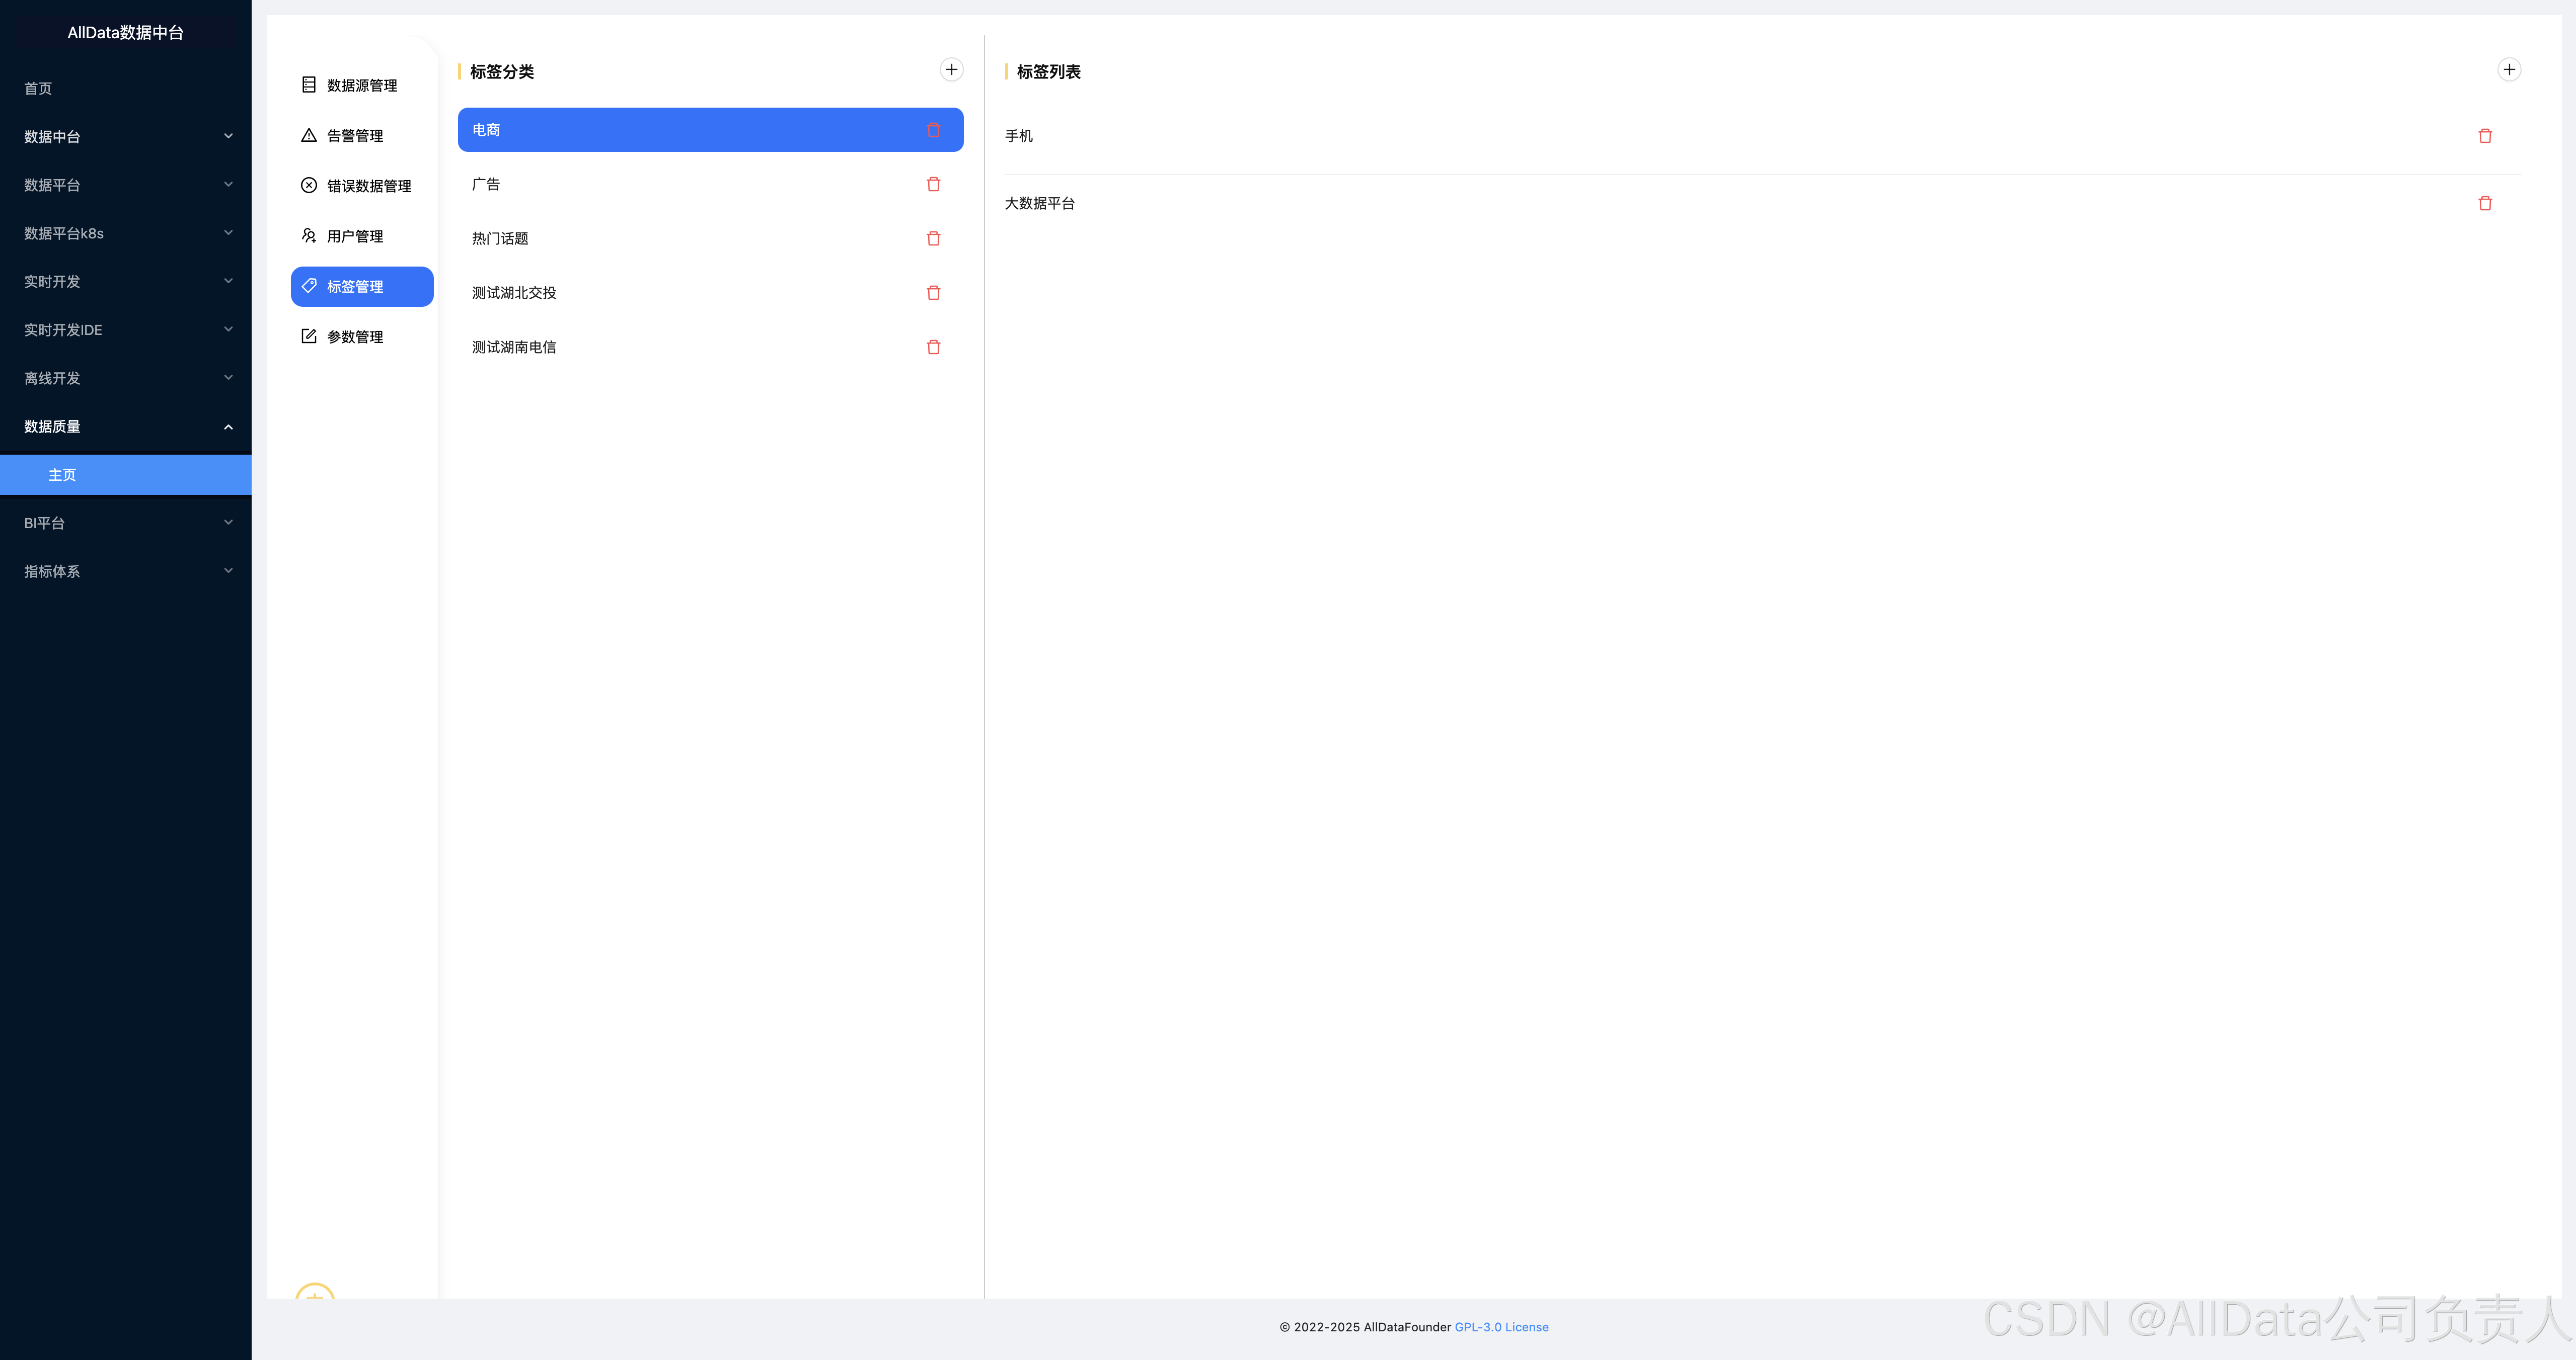The image size is (2576, 1360).
Task: Click trash icon next to 测试湖北交投
Action: (933, 293)
